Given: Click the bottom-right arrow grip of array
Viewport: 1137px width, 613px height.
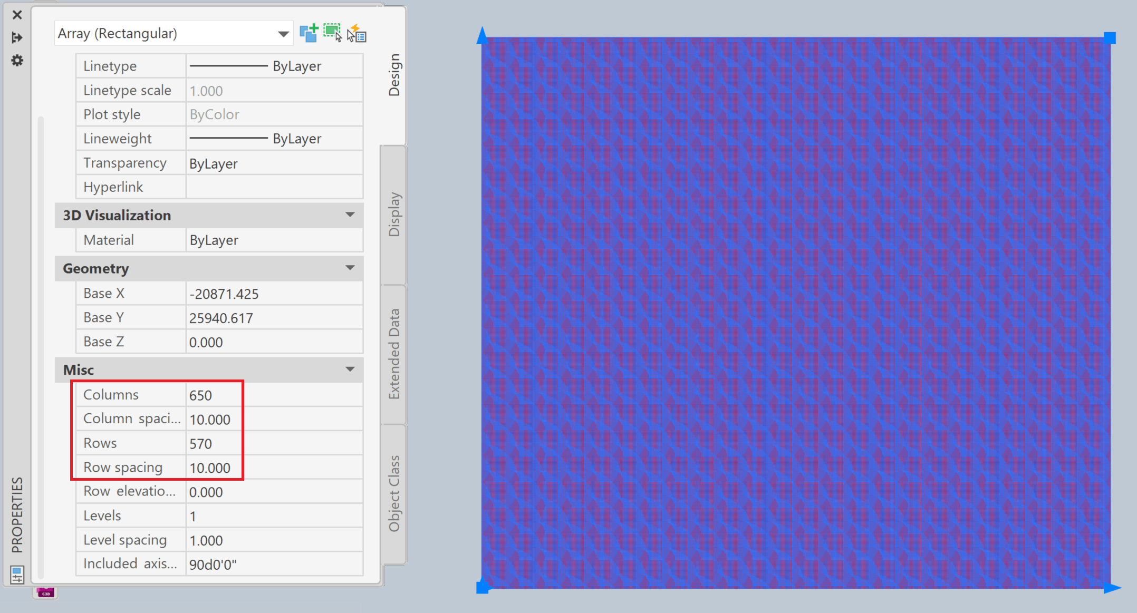Looking at the screenshot, I should [1112, 588].
